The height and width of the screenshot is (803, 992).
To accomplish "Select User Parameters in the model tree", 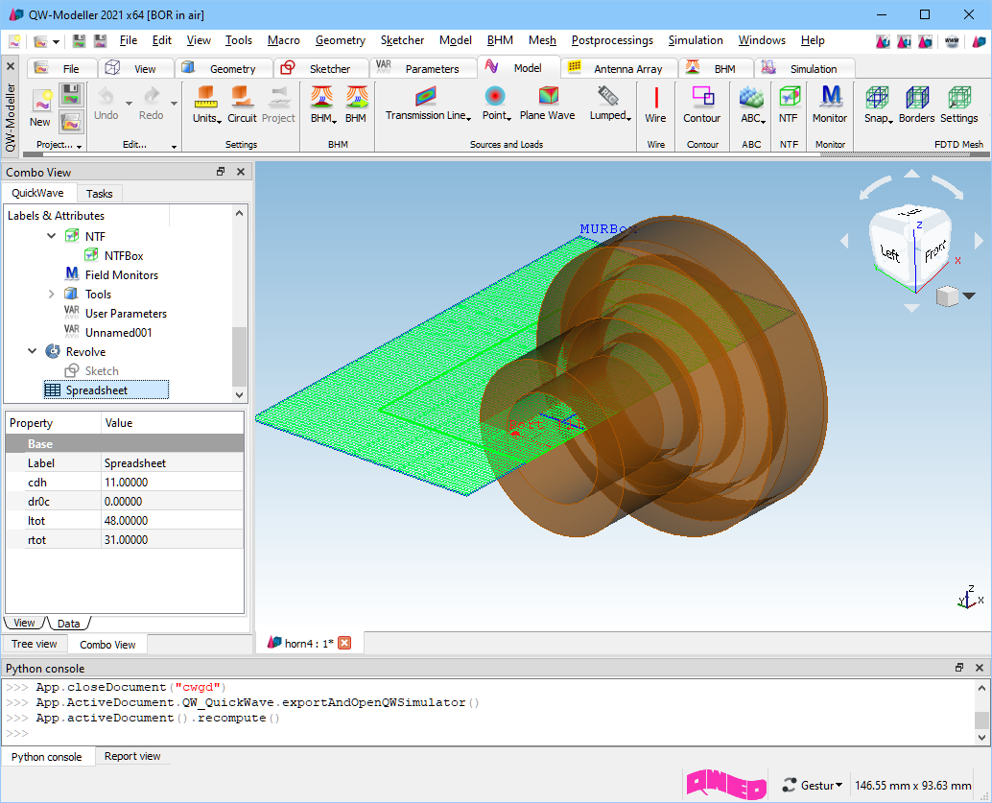I will [126, 313].
